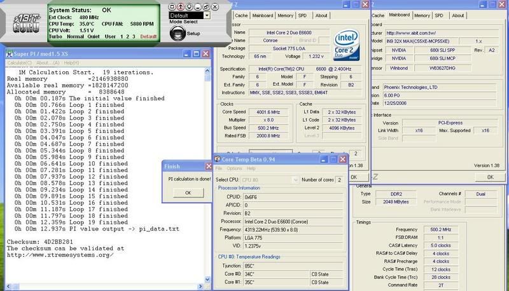The width and height of the screenshot is (509, 291).
Task: Open the Options menu in Core Temp
Action: pyautogui.click(x=234, y=168)
